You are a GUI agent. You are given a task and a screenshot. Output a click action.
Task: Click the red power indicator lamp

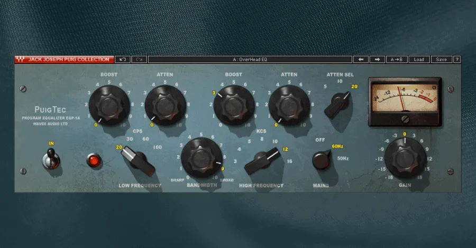tap(94, 160)
